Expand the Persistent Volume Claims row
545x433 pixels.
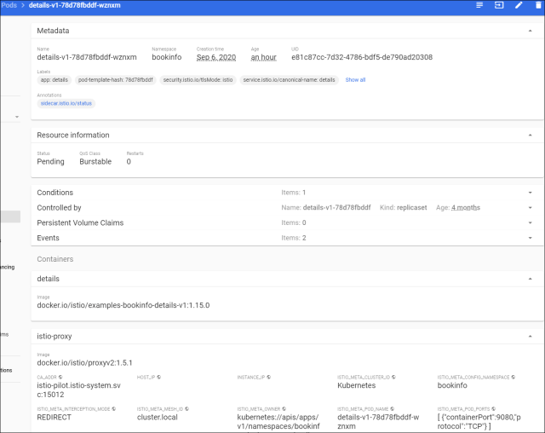pyautogui.click(x=530, y=223)
